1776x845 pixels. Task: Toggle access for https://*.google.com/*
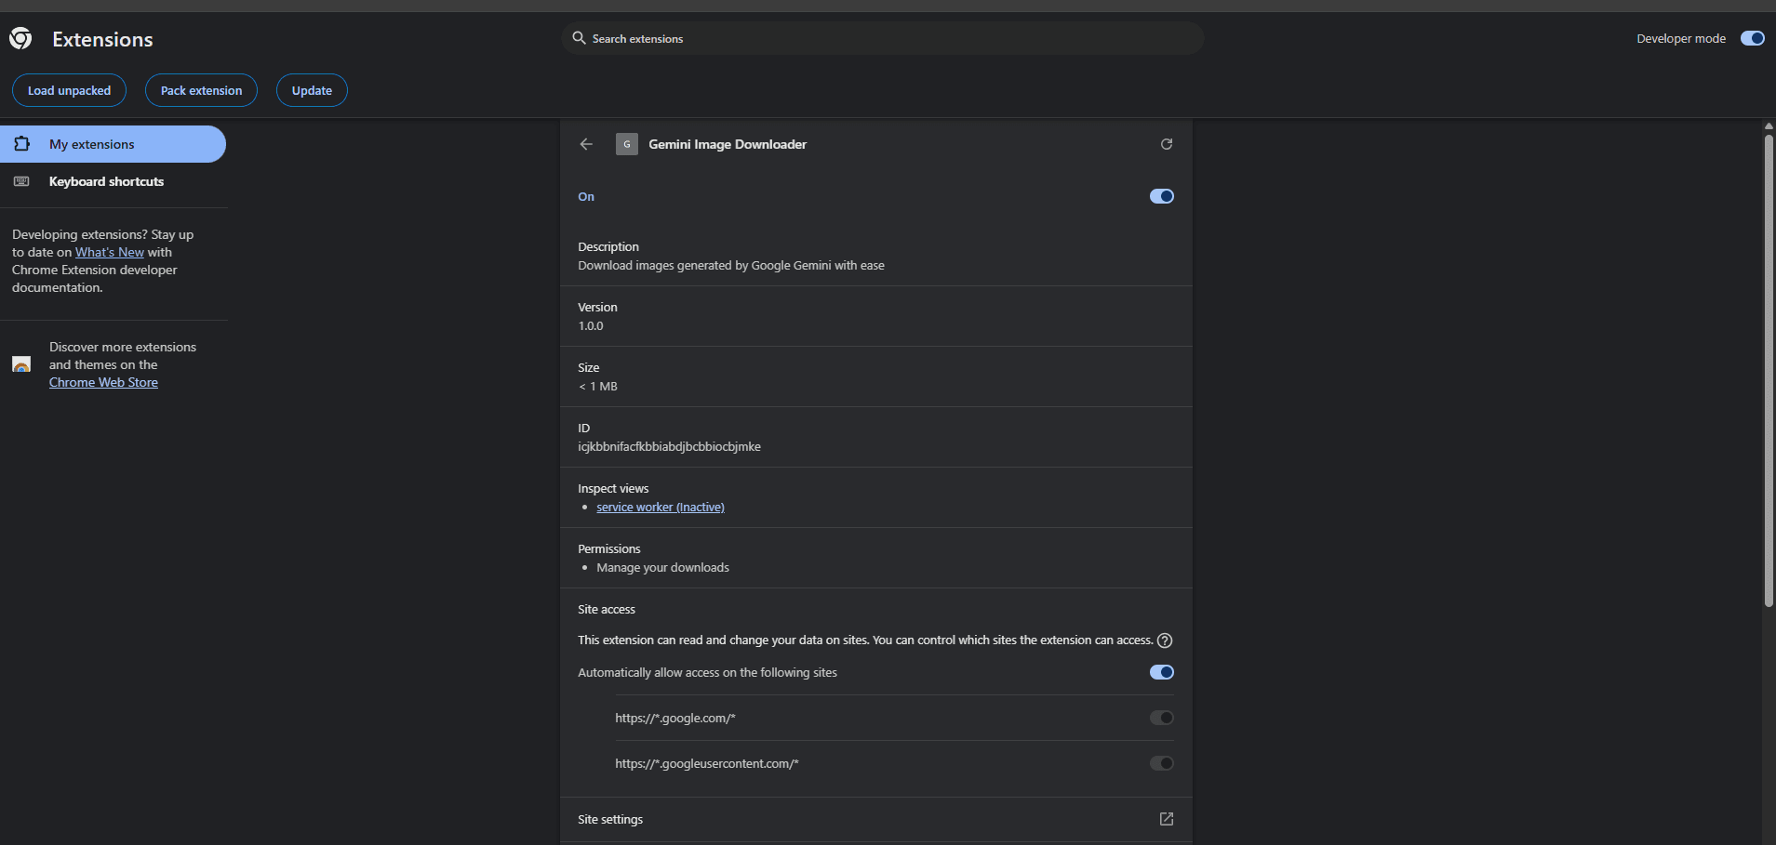click(1162, 718)
